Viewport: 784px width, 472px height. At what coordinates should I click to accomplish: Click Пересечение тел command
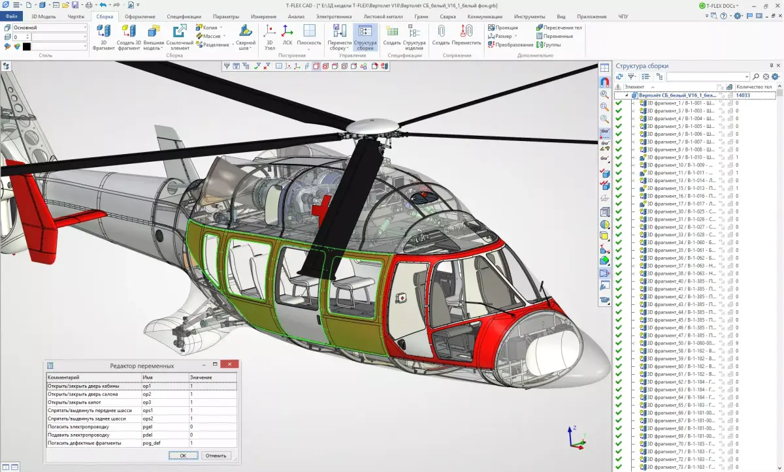[x=559, y=27]
